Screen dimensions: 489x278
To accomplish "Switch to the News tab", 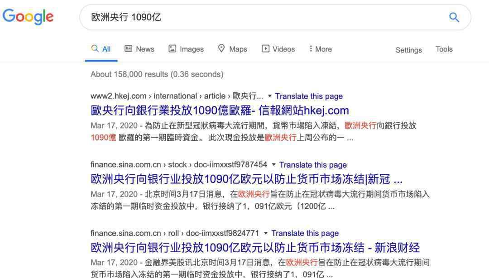I will pyautogui.click(x=139, y=49).
